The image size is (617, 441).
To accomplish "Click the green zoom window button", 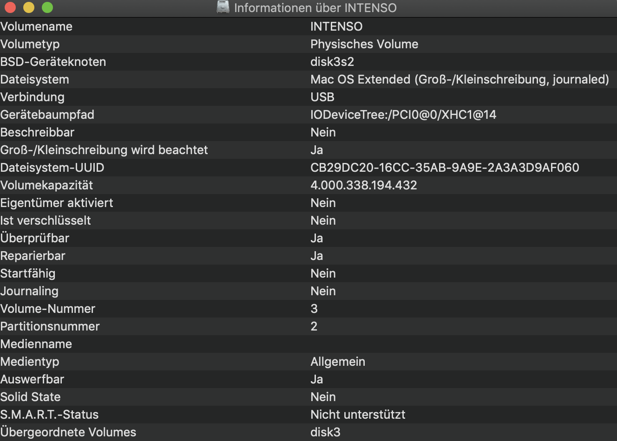I will [x=47, y=7].
